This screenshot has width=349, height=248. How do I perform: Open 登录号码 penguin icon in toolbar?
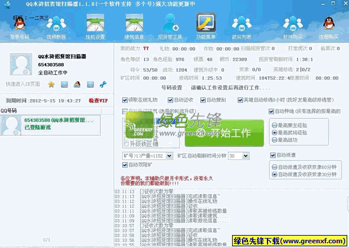[19, 24]
